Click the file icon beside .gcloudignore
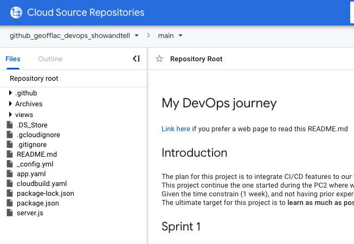The image size is (354, 244). (10, 134)
